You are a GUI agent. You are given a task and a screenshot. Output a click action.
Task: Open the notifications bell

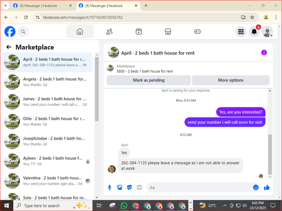254,32
